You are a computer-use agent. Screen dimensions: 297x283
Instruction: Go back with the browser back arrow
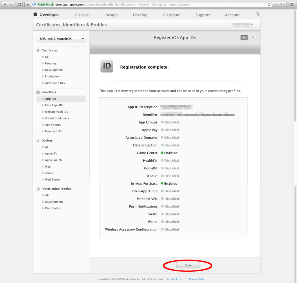5,4
